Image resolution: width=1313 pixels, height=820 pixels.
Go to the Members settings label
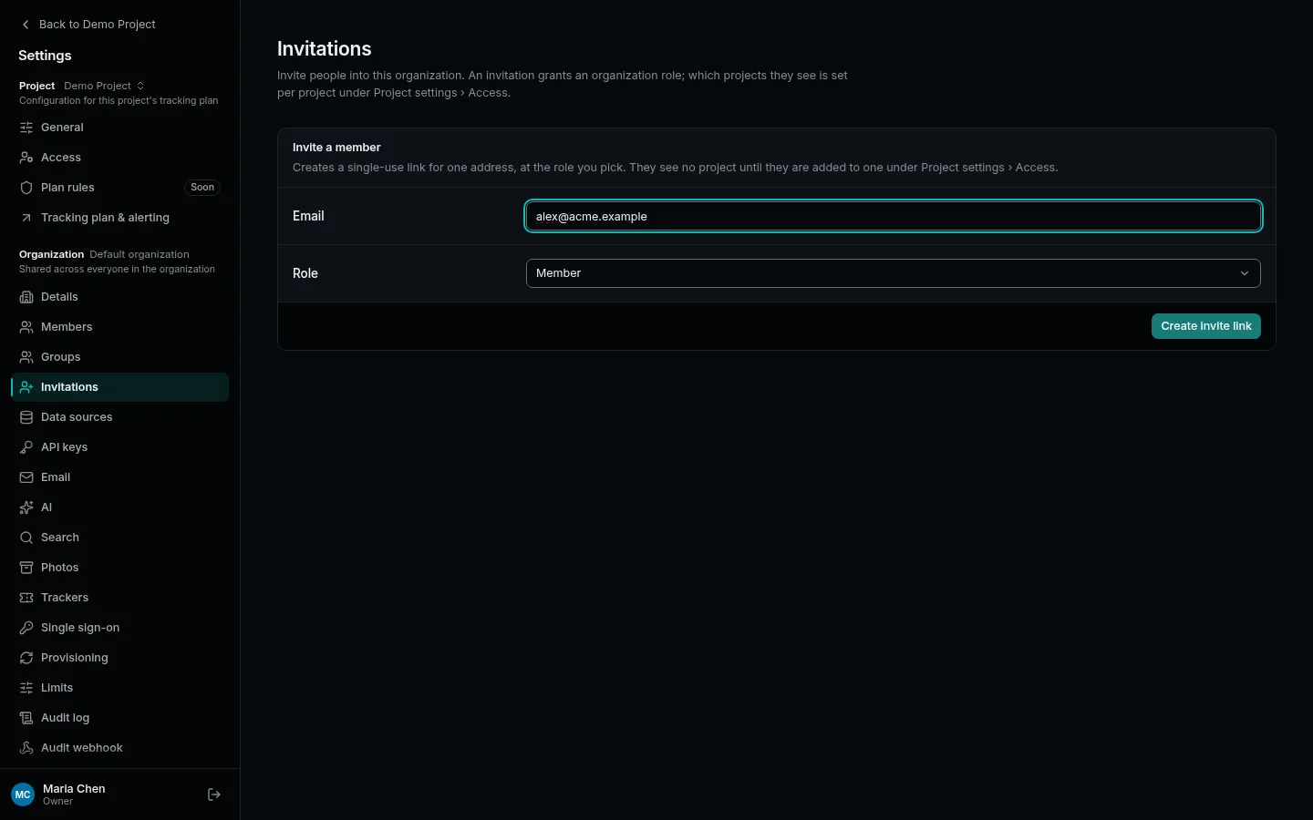click(67, 327)
